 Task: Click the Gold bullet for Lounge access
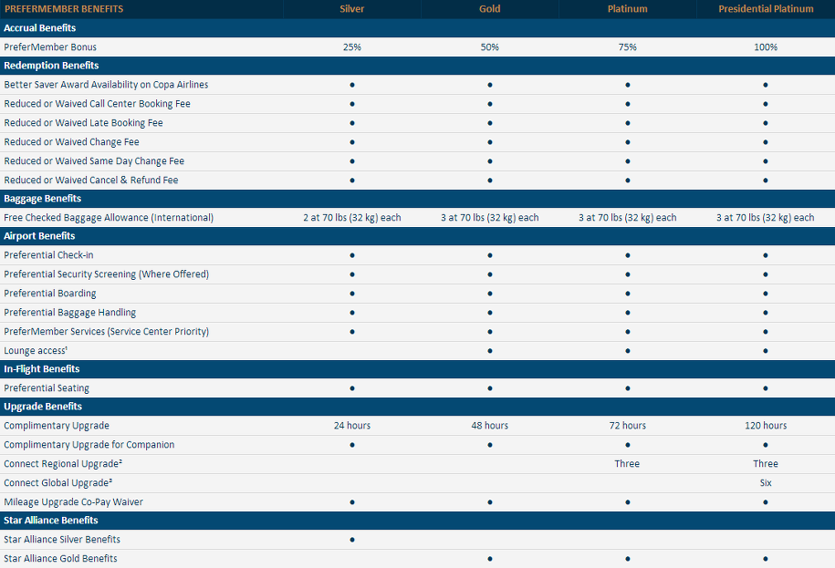point(490,351)
